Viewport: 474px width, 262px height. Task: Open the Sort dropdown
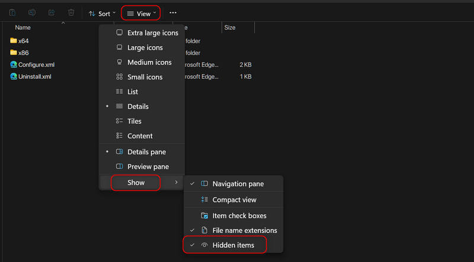tap(102, 14)
